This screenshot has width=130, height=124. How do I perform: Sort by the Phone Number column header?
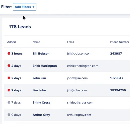pos(120,42)
